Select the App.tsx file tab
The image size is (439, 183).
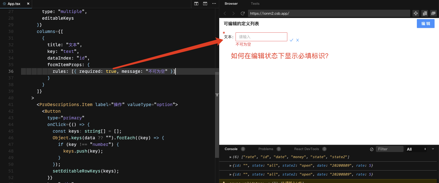click(16, 4)
